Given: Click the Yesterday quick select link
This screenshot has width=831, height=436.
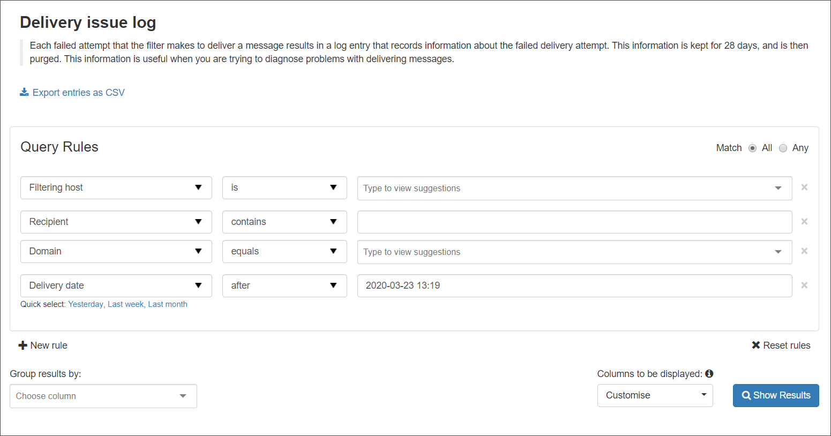Looking at the screenshot, I should tap(86, 304).
